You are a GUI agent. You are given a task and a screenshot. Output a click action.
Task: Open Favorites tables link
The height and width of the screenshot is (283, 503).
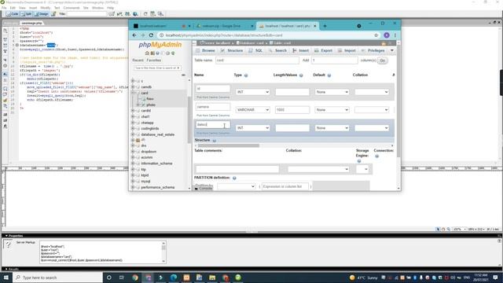(154, 61)
